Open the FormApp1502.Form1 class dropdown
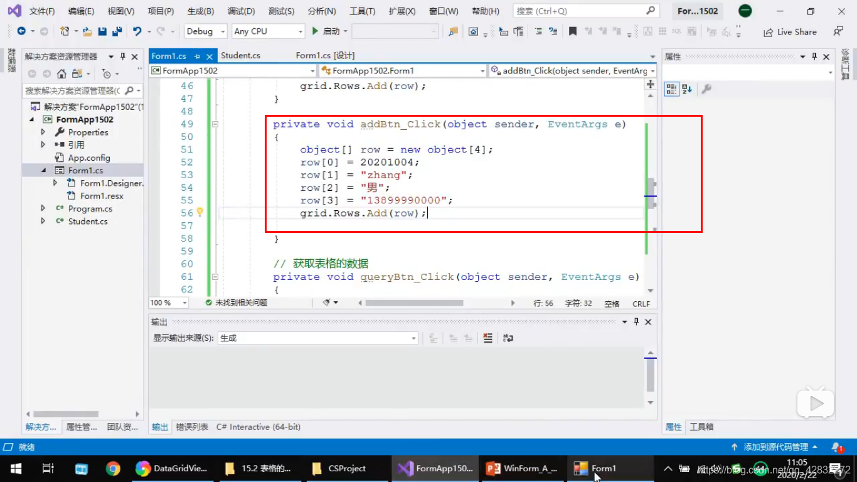This screenshot has width=857, height=482. (x=403, y=71)
